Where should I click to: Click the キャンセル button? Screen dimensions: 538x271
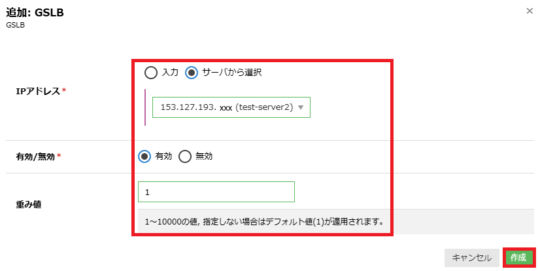(472, 258)
